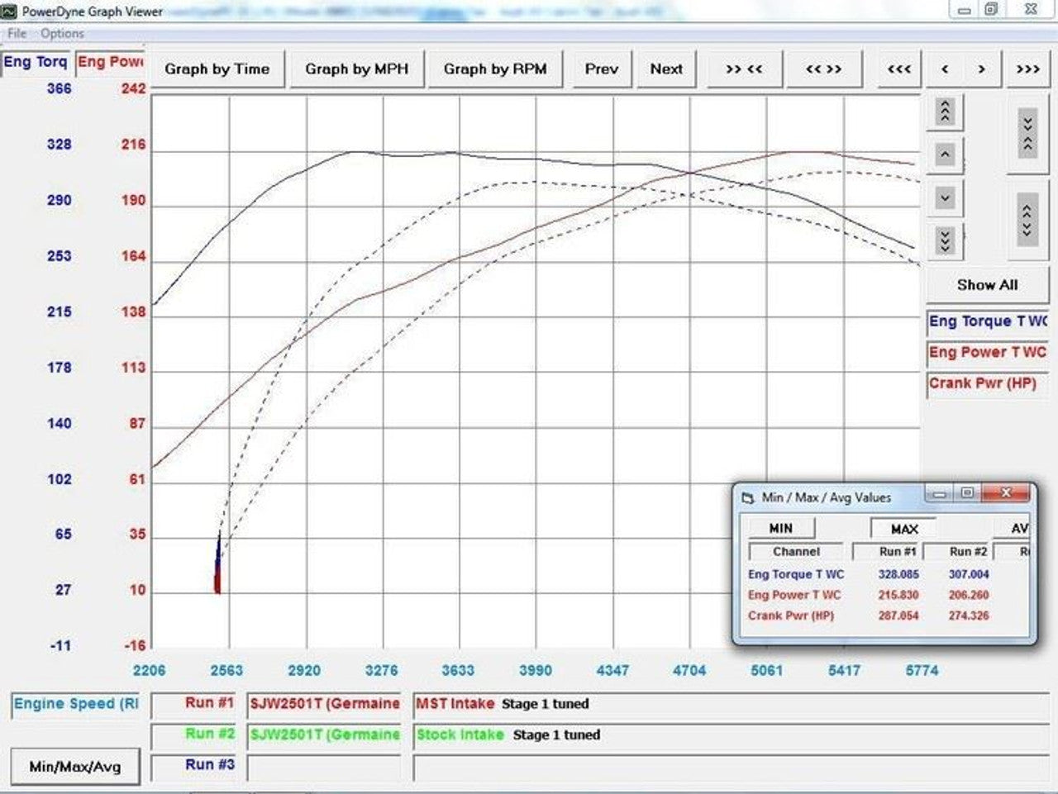This screenshot has height=794, width=1058.
Task: Select the Eng Torq axis tab
Action: 35,61
